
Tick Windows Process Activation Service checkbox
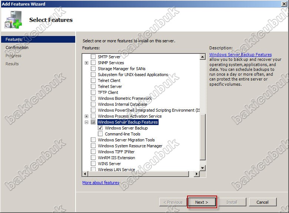(93, 116)
